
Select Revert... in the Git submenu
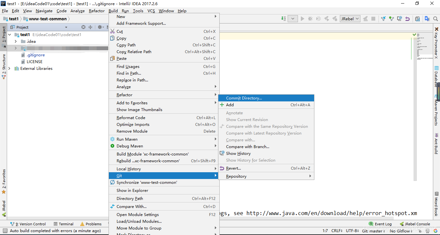[x=266, y=168]
